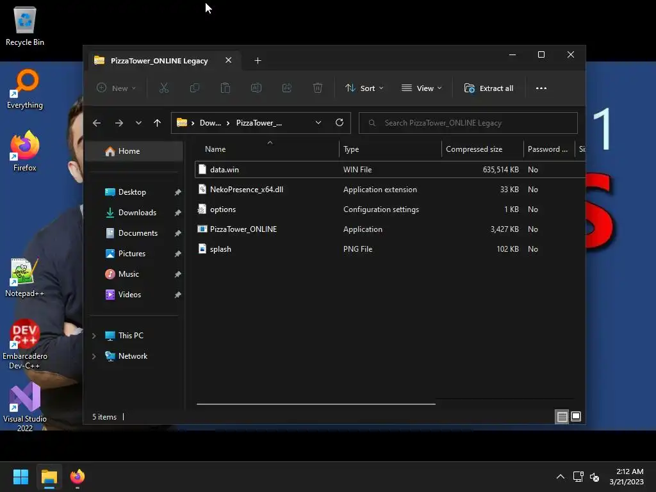
Task: Click Firefox on the taskbar
Action: click(x=78, y=477)
